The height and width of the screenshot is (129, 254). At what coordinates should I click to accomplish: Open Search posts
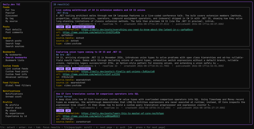[13, 41]
